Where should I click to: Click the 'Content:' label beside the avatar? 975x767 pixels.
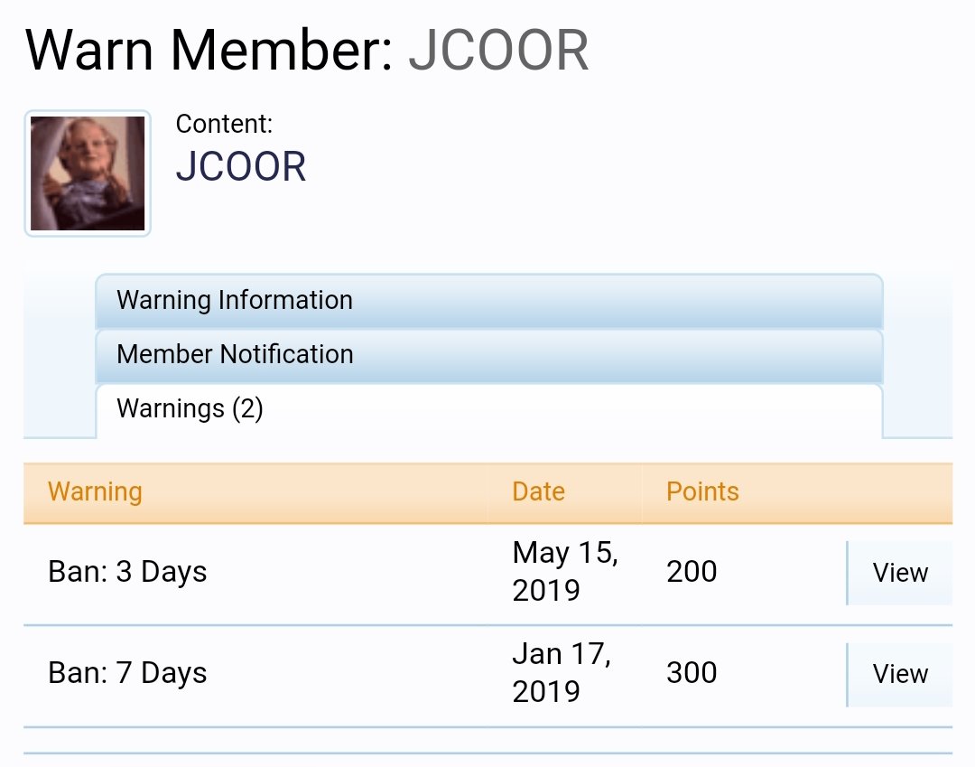point(224,124)
